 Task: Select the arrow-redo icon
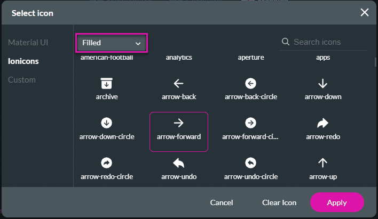[x=323, y=128]
